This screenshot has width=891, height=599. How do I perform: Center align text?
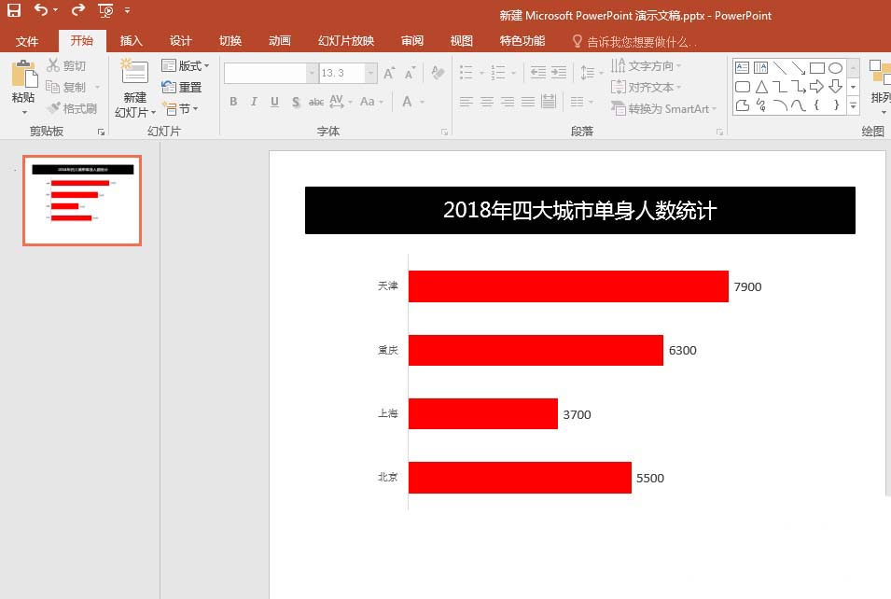click(x=487, y=102)
